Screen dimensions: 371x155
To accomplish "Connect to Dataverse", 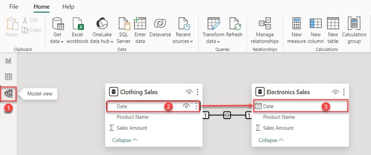I will 160,28.
